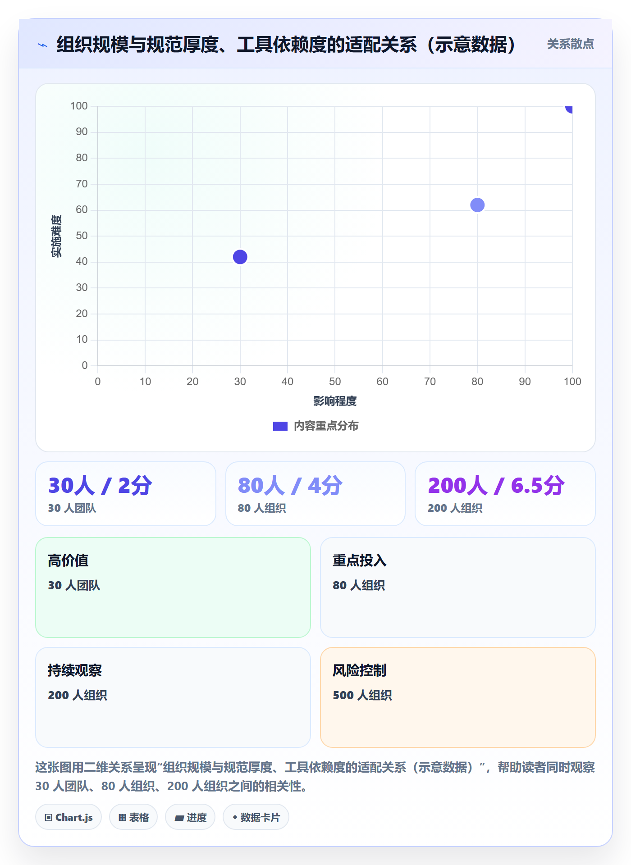The image size is (631, 865).
Task: Click the 30 人团队 subtitle under 30人 / 2分
Action: pyautogui.click(x=72, y=508)
